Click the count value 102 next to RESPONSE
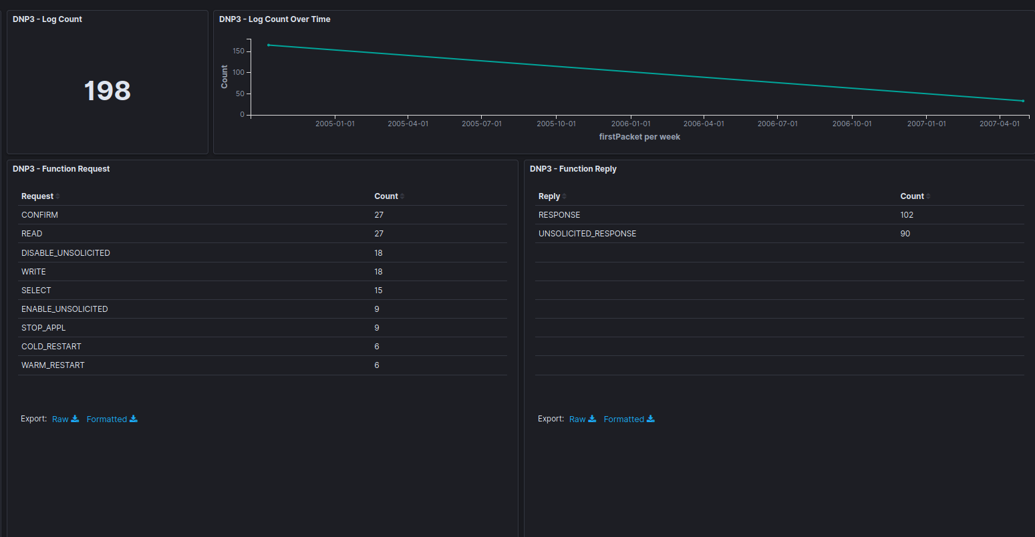The width and height of the screenshot is (1035, 537). tap(907, 214)
